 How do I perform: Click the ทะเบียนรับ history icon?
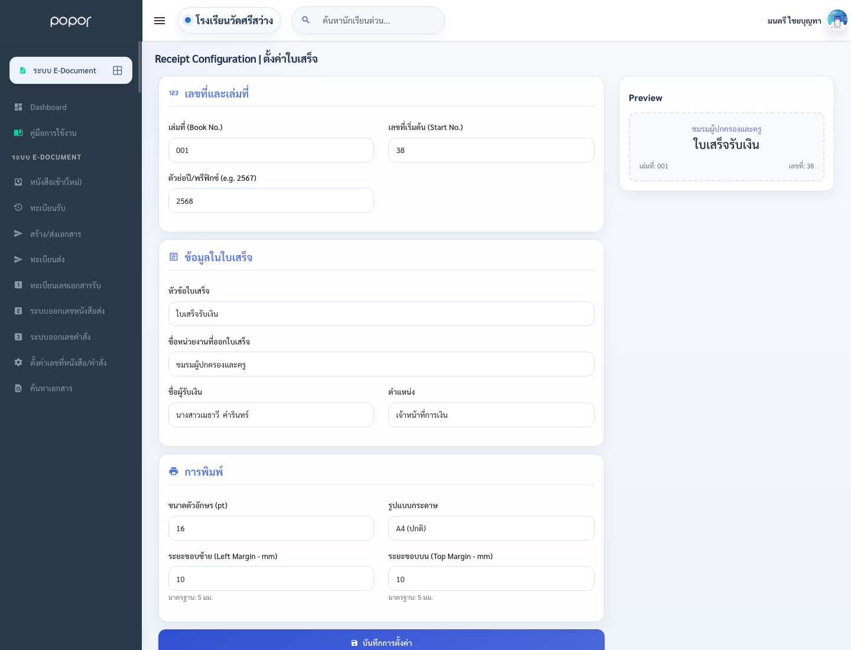(18, 207)
